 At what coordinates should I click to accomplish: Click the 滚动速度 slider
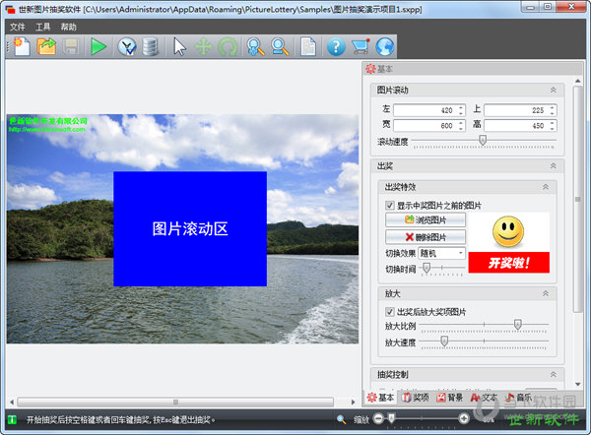pyautogui.click(x=482, y=142)
